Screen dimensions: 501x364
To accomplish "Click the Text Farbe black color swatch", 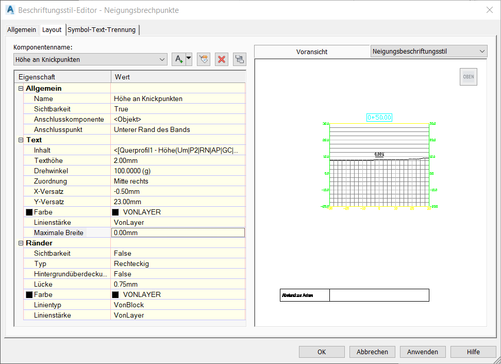I will [115, 212].
